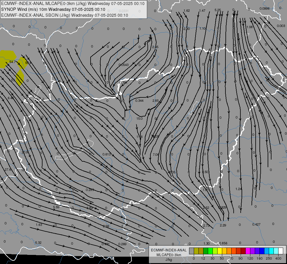Click the map value 0.003

281,26
